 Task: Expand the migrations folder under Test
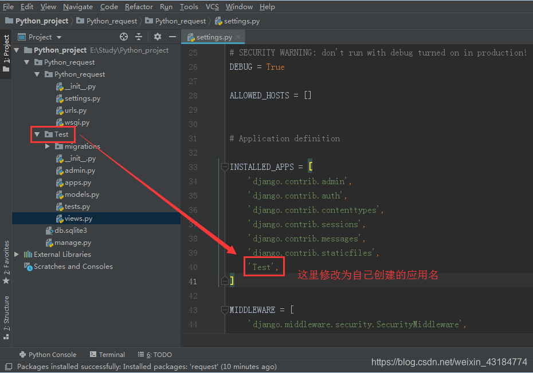[x=48, y=146]
